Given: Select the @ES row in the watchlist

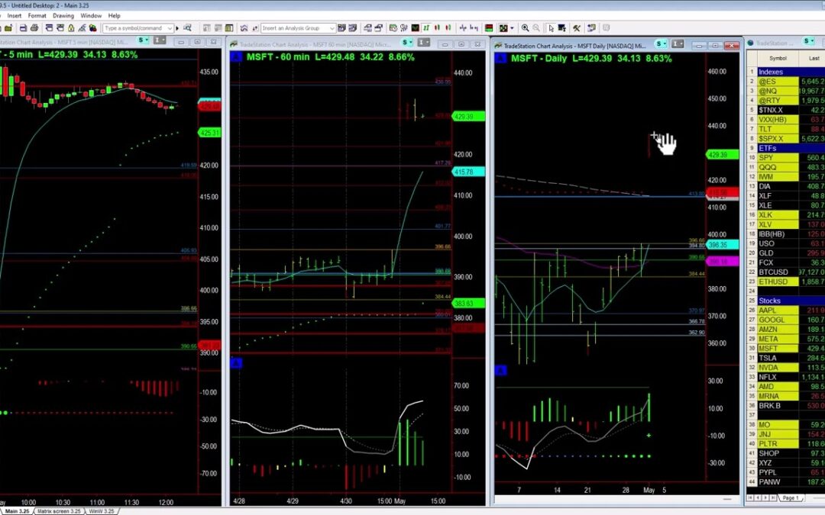Looking at the screenshot, I should tap(785, 82).
